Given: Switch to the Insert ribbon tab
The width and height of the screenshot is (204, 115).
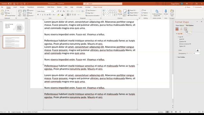Looking at the screenshot, I should (x=15, y=7).
